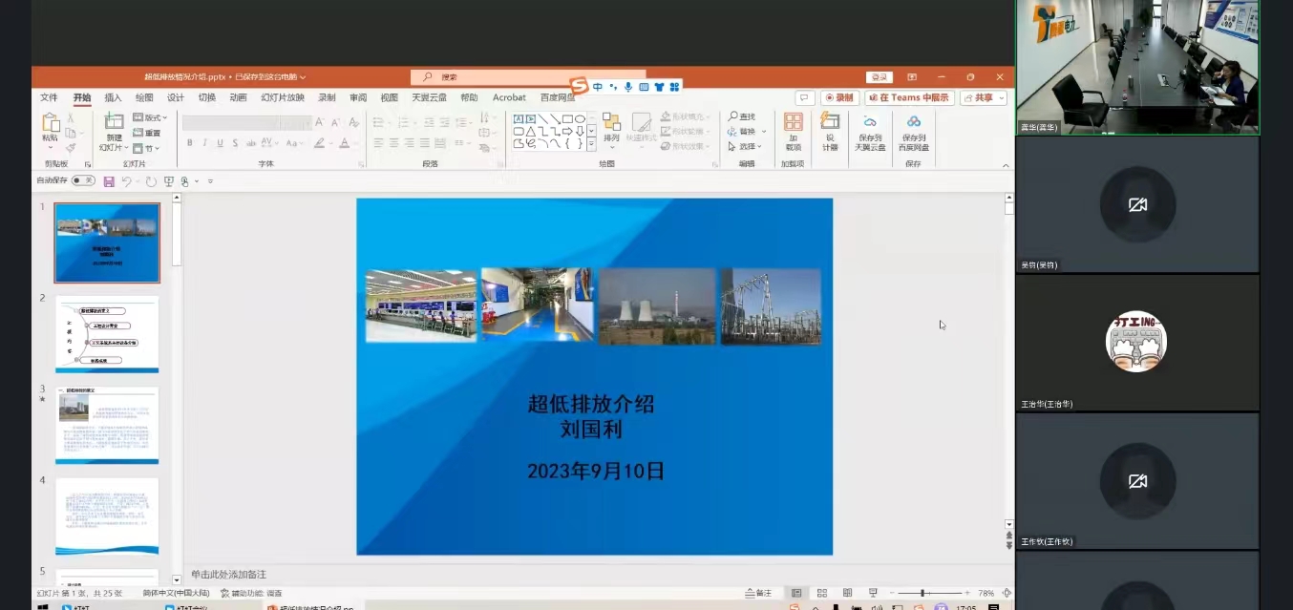Click the Paste (粘贴) clipboard icon
The height and width of the screenshot is (610, 1293).
click(50, 123)
